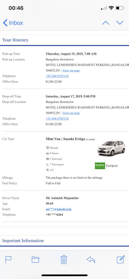Tap Full to Full fuel policy

tap(53, 183)
